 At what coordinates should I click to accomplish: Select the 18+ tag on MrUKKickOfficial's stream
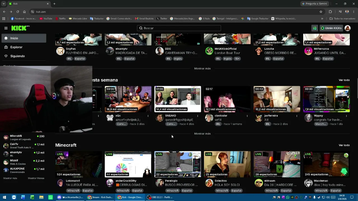[237, 59]
